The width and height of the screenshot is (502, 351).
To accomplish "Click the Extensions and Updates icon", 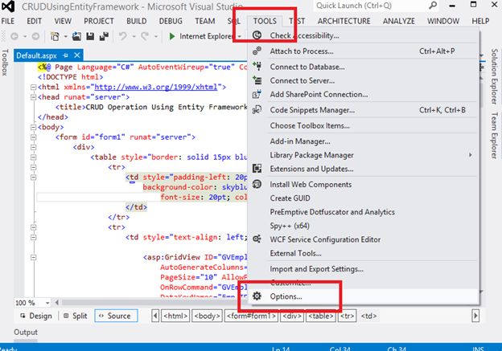I will 257,168.
